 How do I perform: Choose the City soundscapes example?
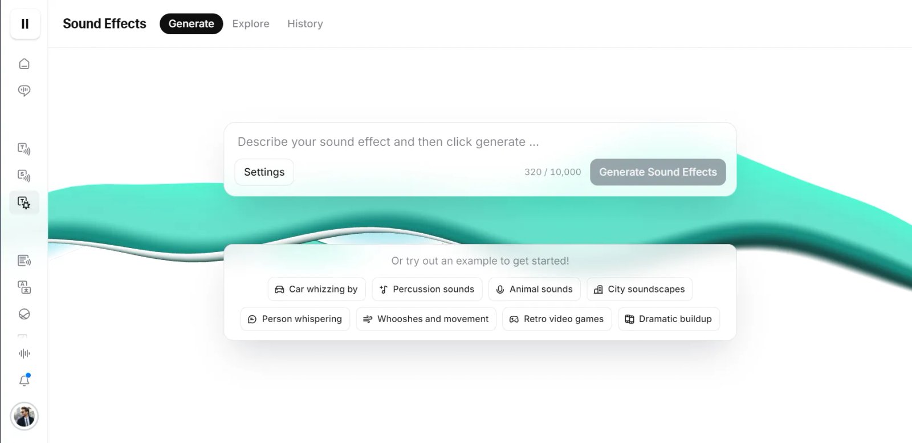pos(639,289)
